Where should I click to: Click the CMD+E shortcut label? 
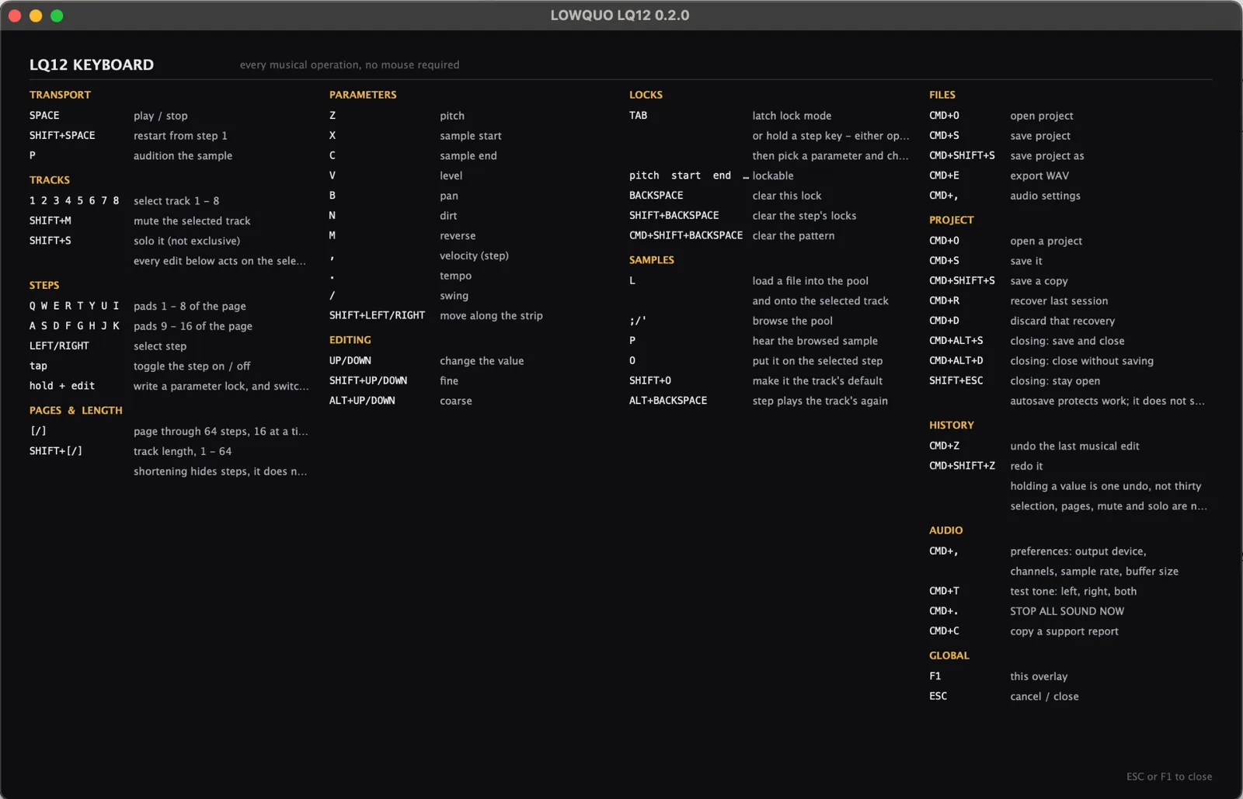pyautogui.click(x=945, y=175)
